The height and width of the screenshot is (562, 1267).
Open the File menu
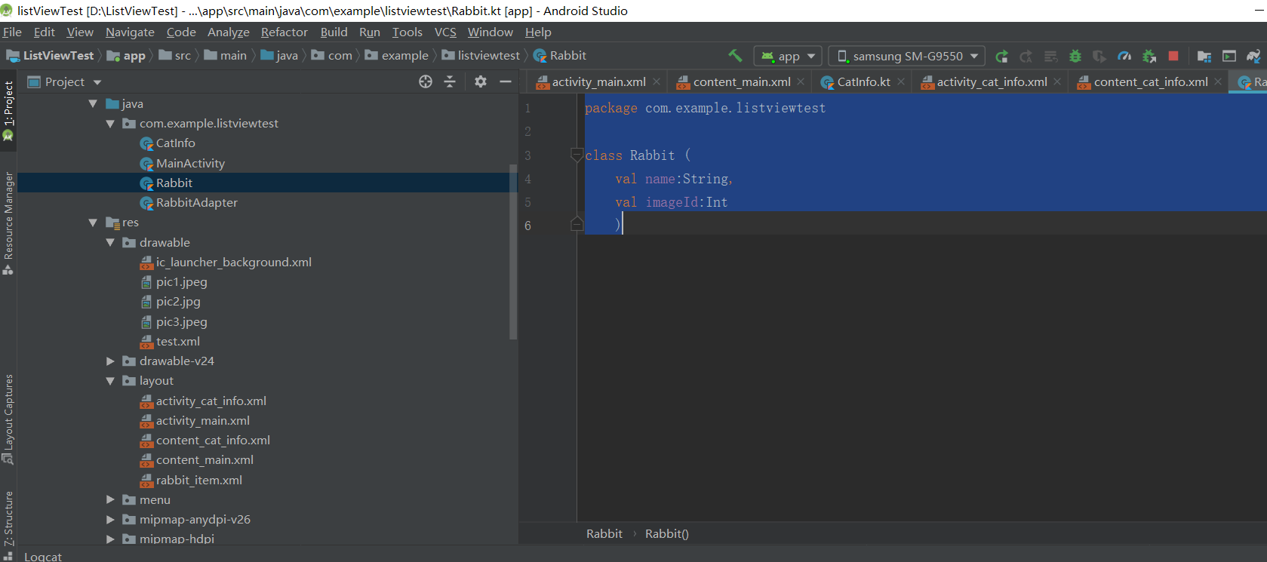click(x=12, y=32)
